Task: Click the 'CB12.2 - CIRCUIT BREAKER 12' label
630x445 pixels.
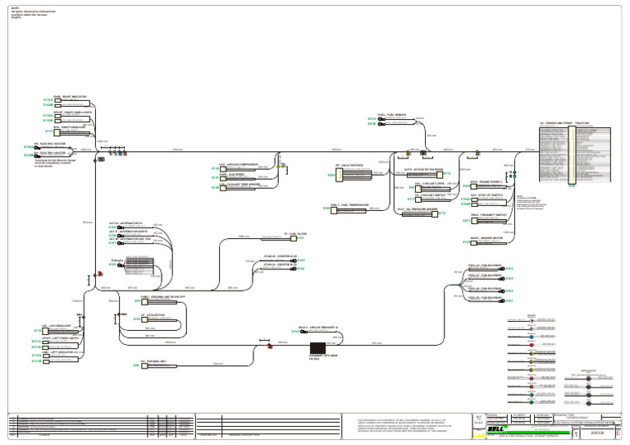Action: point(317,328)
